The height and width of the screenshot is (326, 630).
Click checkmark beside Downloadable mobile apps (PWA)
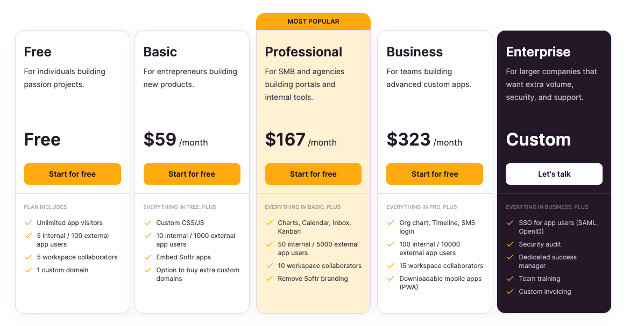tap(391, 279)
